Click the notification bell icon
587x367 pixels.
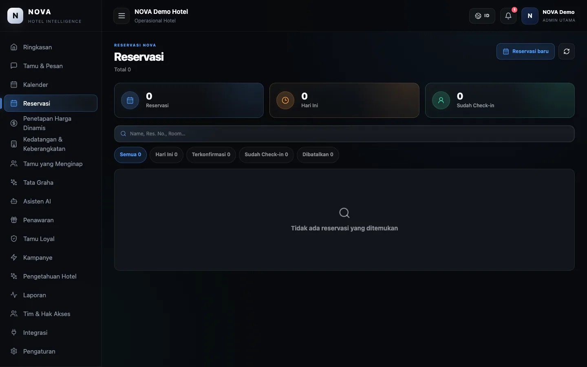point(508,16)
